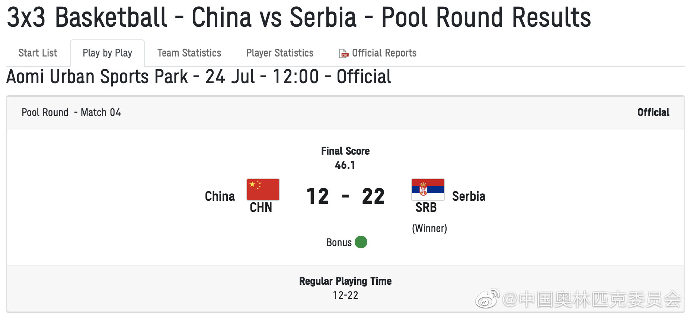Click the green Bonus indicator dot
The width and height of the screenshot is (687, 316).
coord(361,242)
